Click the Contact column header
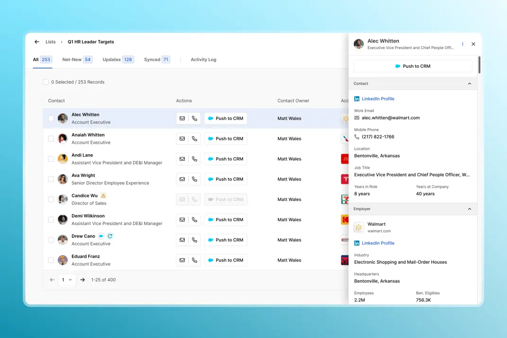507x338 pixels. pos(56,101)
